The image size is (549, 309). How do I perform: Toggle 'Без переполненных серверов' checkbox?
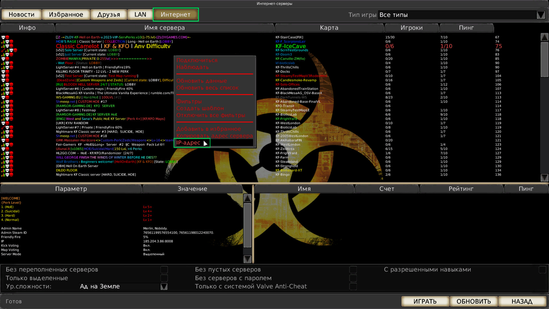pyautogui.click(x=164, y=269)
